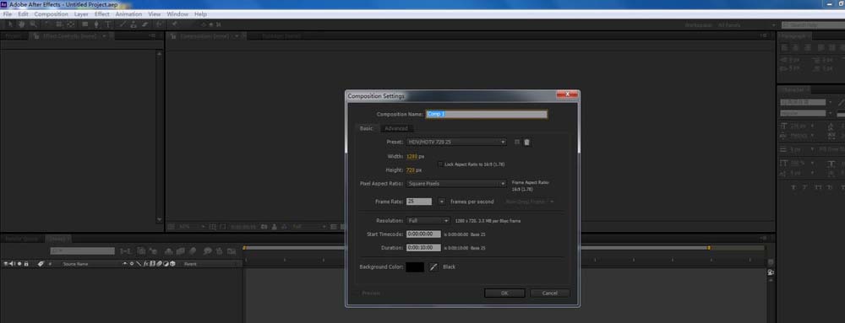Switch to the Render Queue tab
This screenshot has width=845, height=323.
pyautogui.click(x=22, y=239)
